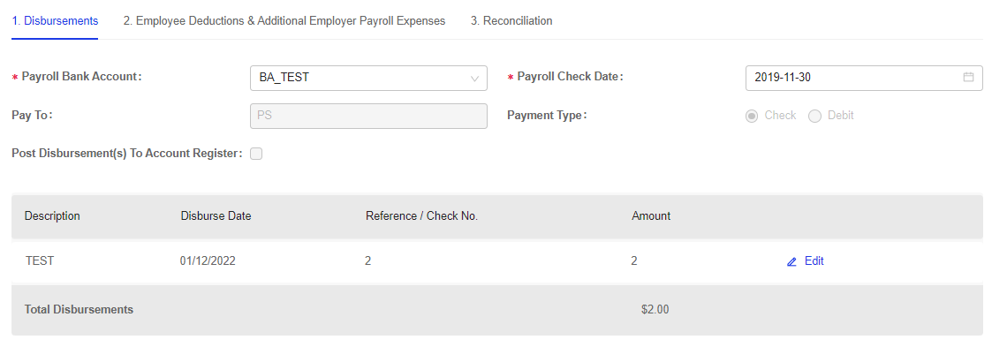Viewport: 992px width, 347px height.
Task: Click the Reference / Check No. column header
Action: click(x=421, y=216)
